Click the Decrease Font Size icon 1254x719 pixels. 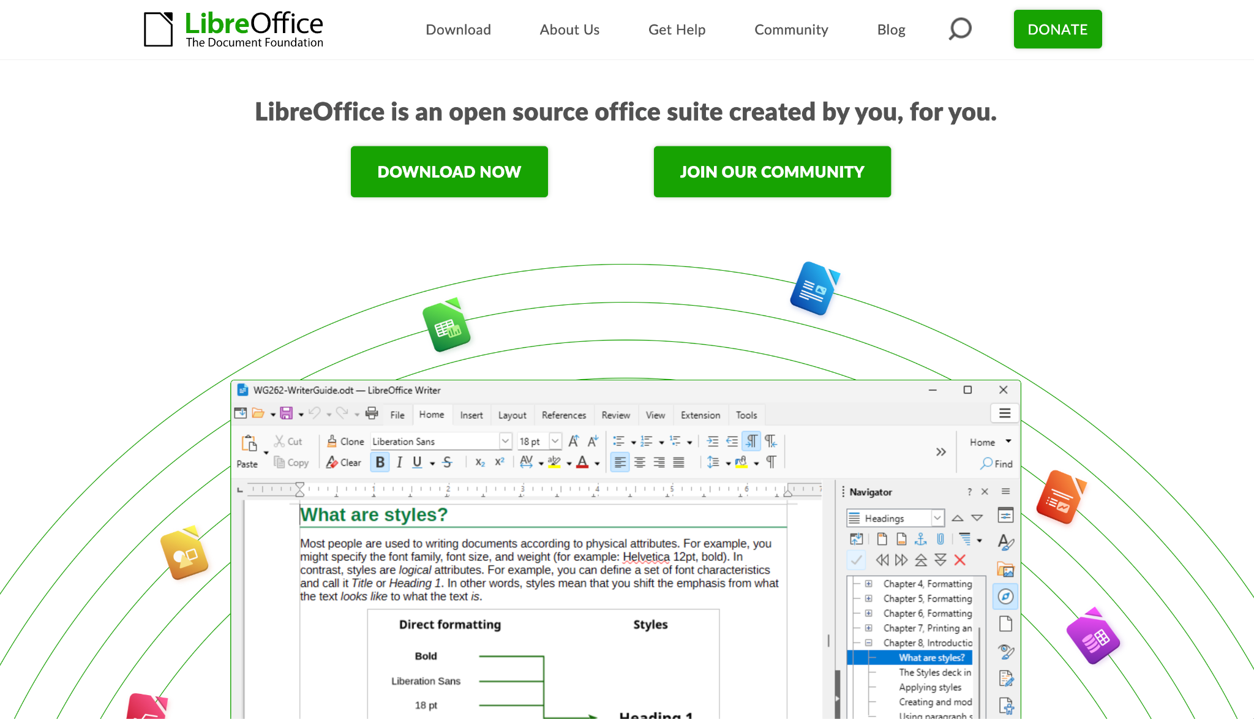coord(593,441)
